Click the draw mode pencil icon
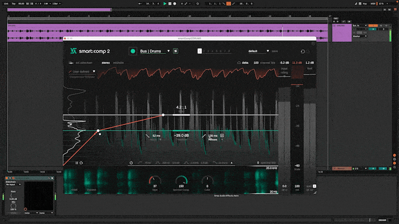 click(356, 3)
